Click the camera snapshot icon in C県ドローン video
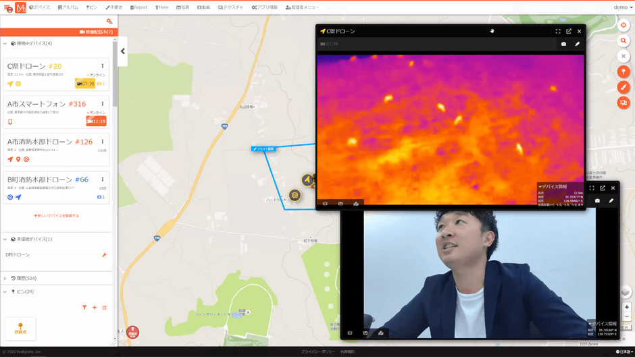 (563, 44)
